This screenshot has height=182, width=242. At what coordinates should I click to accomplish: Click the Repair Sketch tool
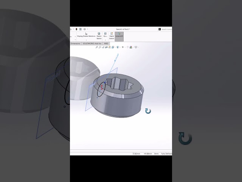pyautogui.click(x=99, y=36)
